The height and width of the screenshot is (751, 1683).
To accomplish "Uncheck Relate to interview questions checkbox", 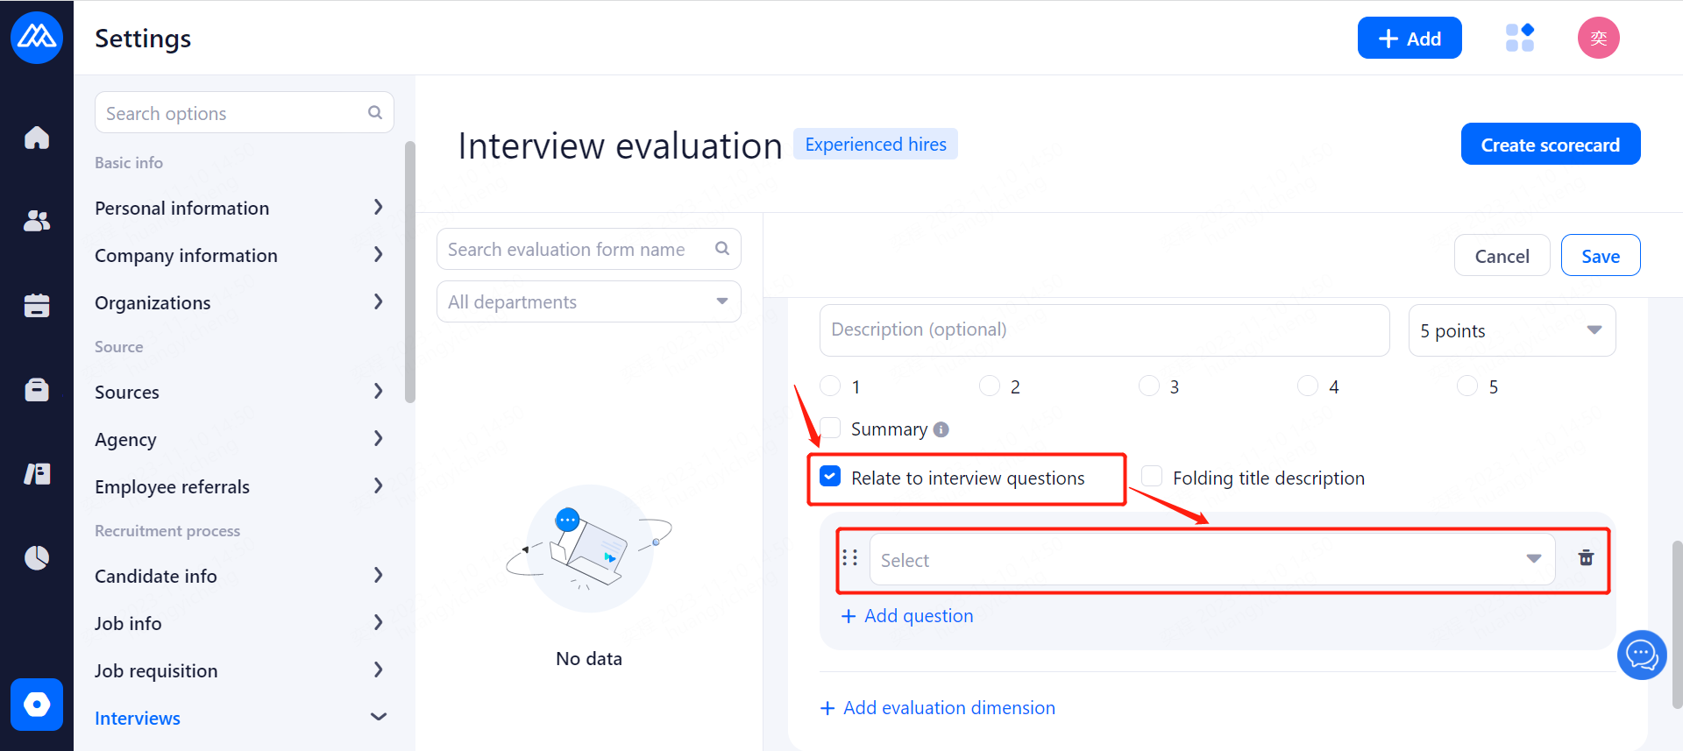I will [830, 477].
